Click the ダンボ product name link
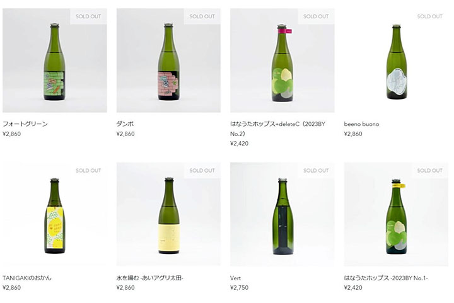Screen dimensions: 454x303 pos(125,124)
